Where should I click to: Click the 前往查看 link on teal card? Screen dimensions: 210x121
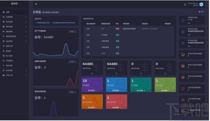pos(141,91)
